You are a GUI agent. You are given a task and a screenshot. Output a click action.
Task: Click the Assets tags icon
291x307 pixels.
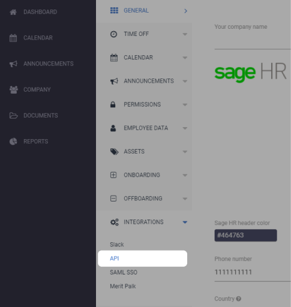click(x=114, y=152)
